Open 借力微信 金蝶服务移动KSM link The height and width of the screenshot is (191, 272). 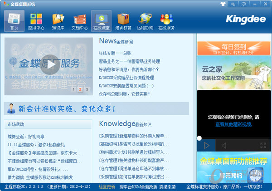tap(40, 177)
